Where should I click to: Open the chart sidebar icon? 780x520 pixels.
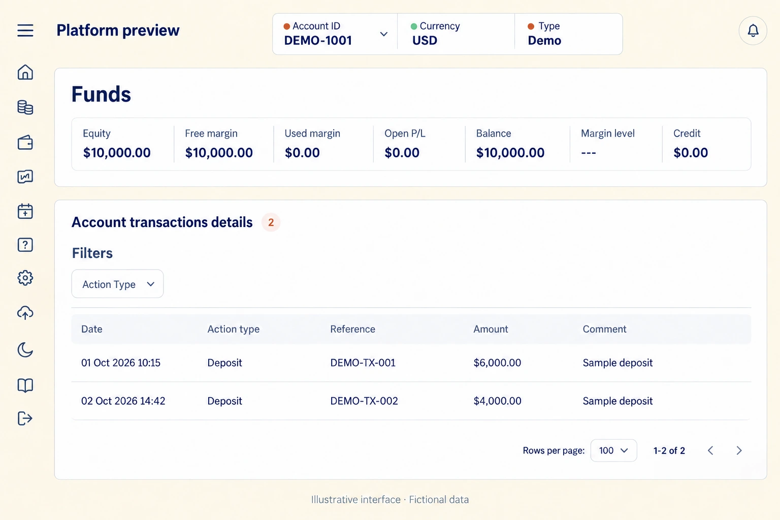pyautogui.click(x=25, y=177)
